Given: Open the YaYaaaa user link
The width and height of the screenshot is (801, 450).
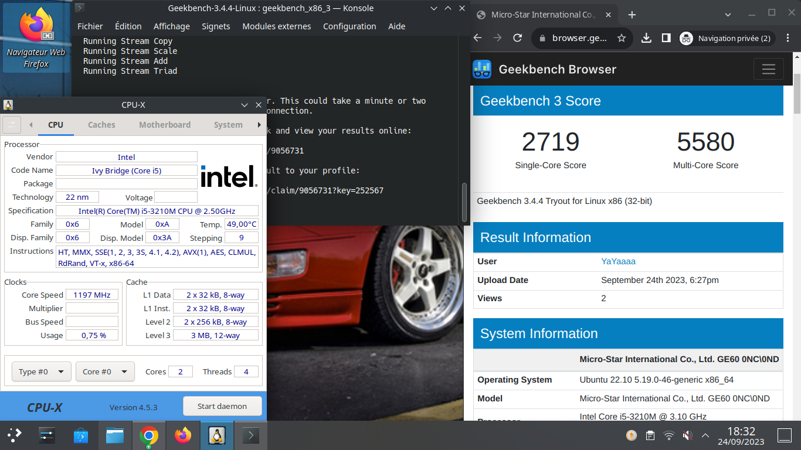Looking at the screenshot, I should [619, 261].
